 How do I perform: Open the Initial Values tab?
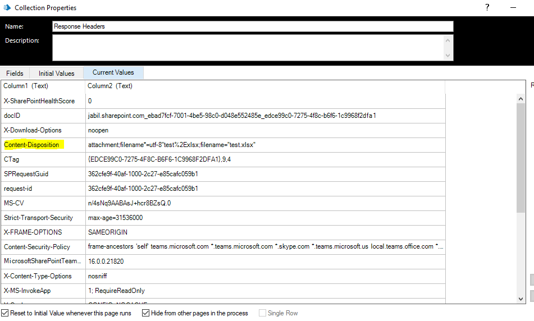click(x=56, y=73)
